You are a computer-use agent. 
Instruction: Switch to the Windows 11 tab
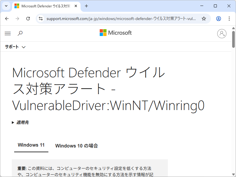[31, 145]
